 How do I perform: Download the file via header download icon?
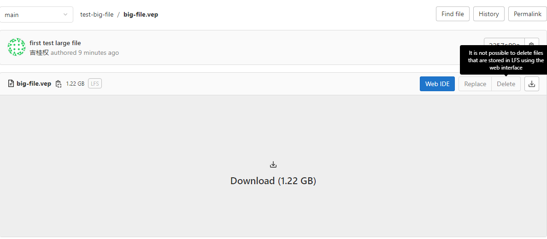click(x=532, y=84)
